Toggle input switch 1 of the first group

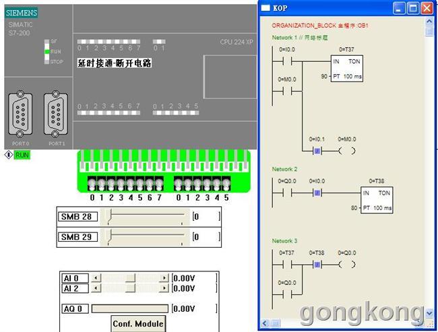click(x=101, y=183)
